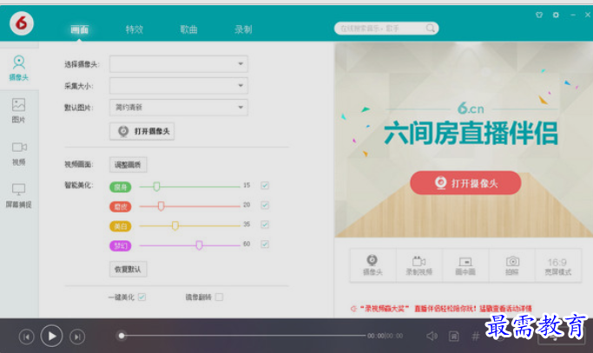This screenshot has width=593, height=353.
Task: Toggle the 磨皮 slider checkbox
Action: [x=265, y=205]
